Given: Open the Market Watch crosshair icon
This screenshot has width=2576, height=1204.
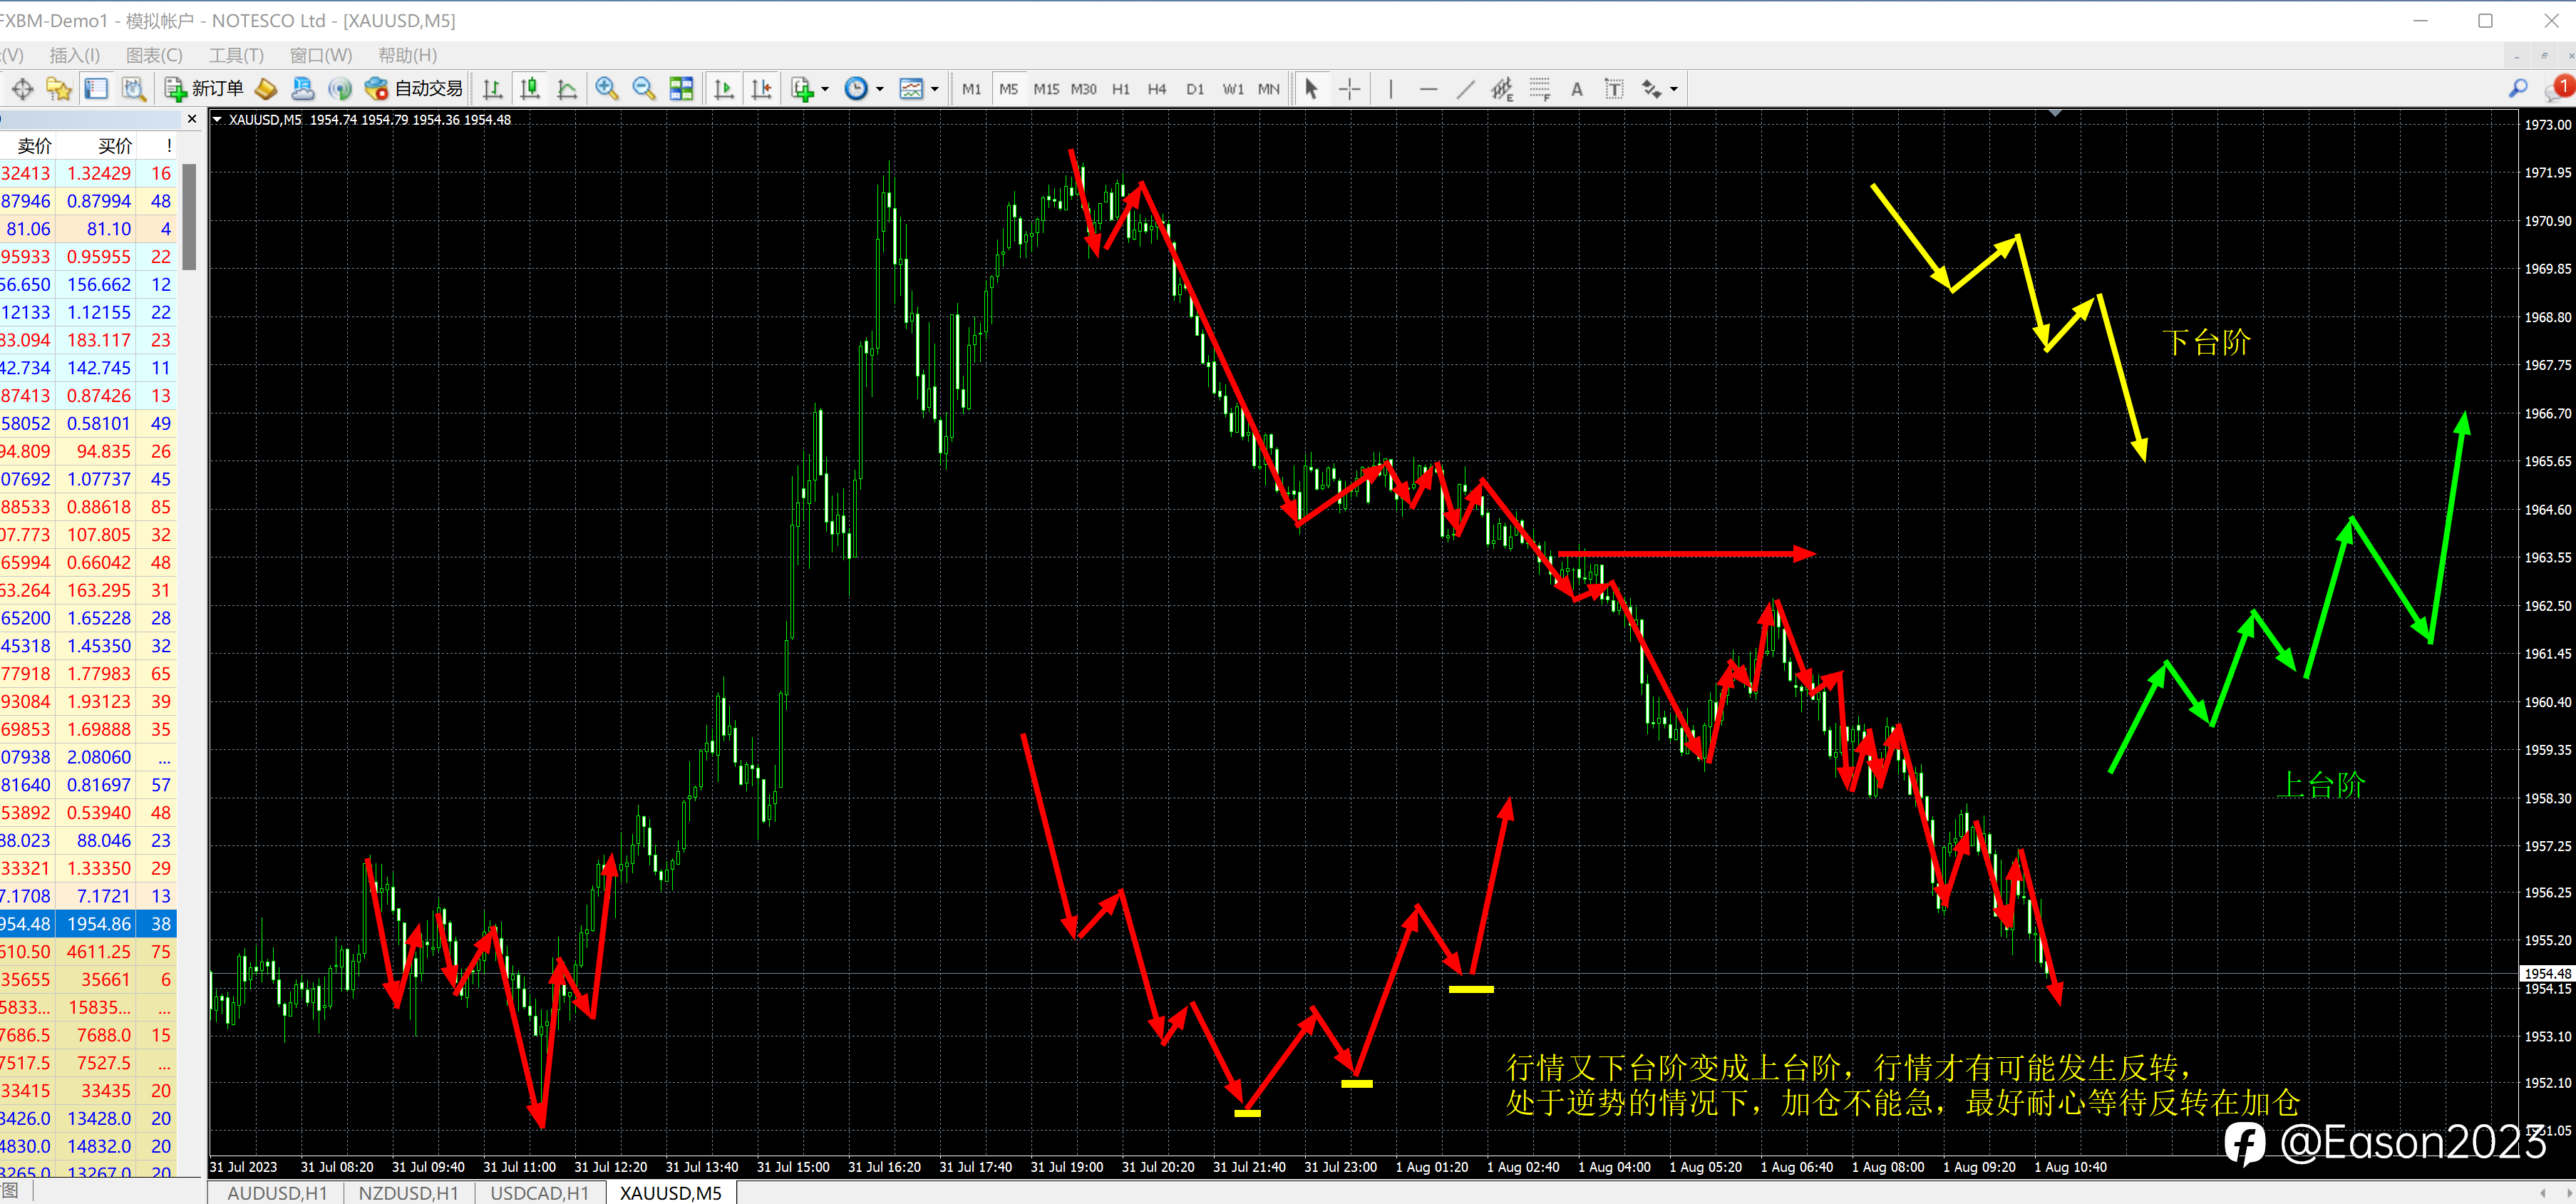Looking at the screenshot, I should 22,89.
